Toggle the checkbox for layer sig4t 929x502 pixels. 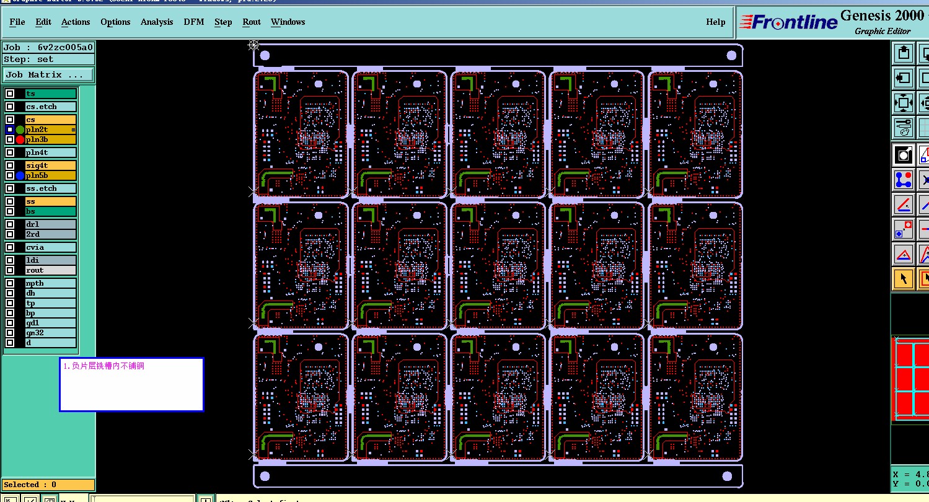[x=10, y=165]
